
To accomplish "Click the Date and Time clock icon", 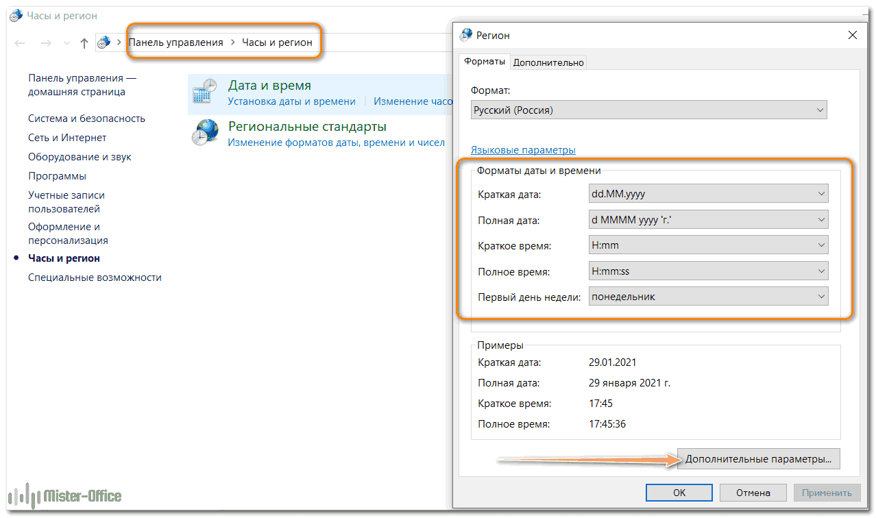I will [x=205, y=92].
